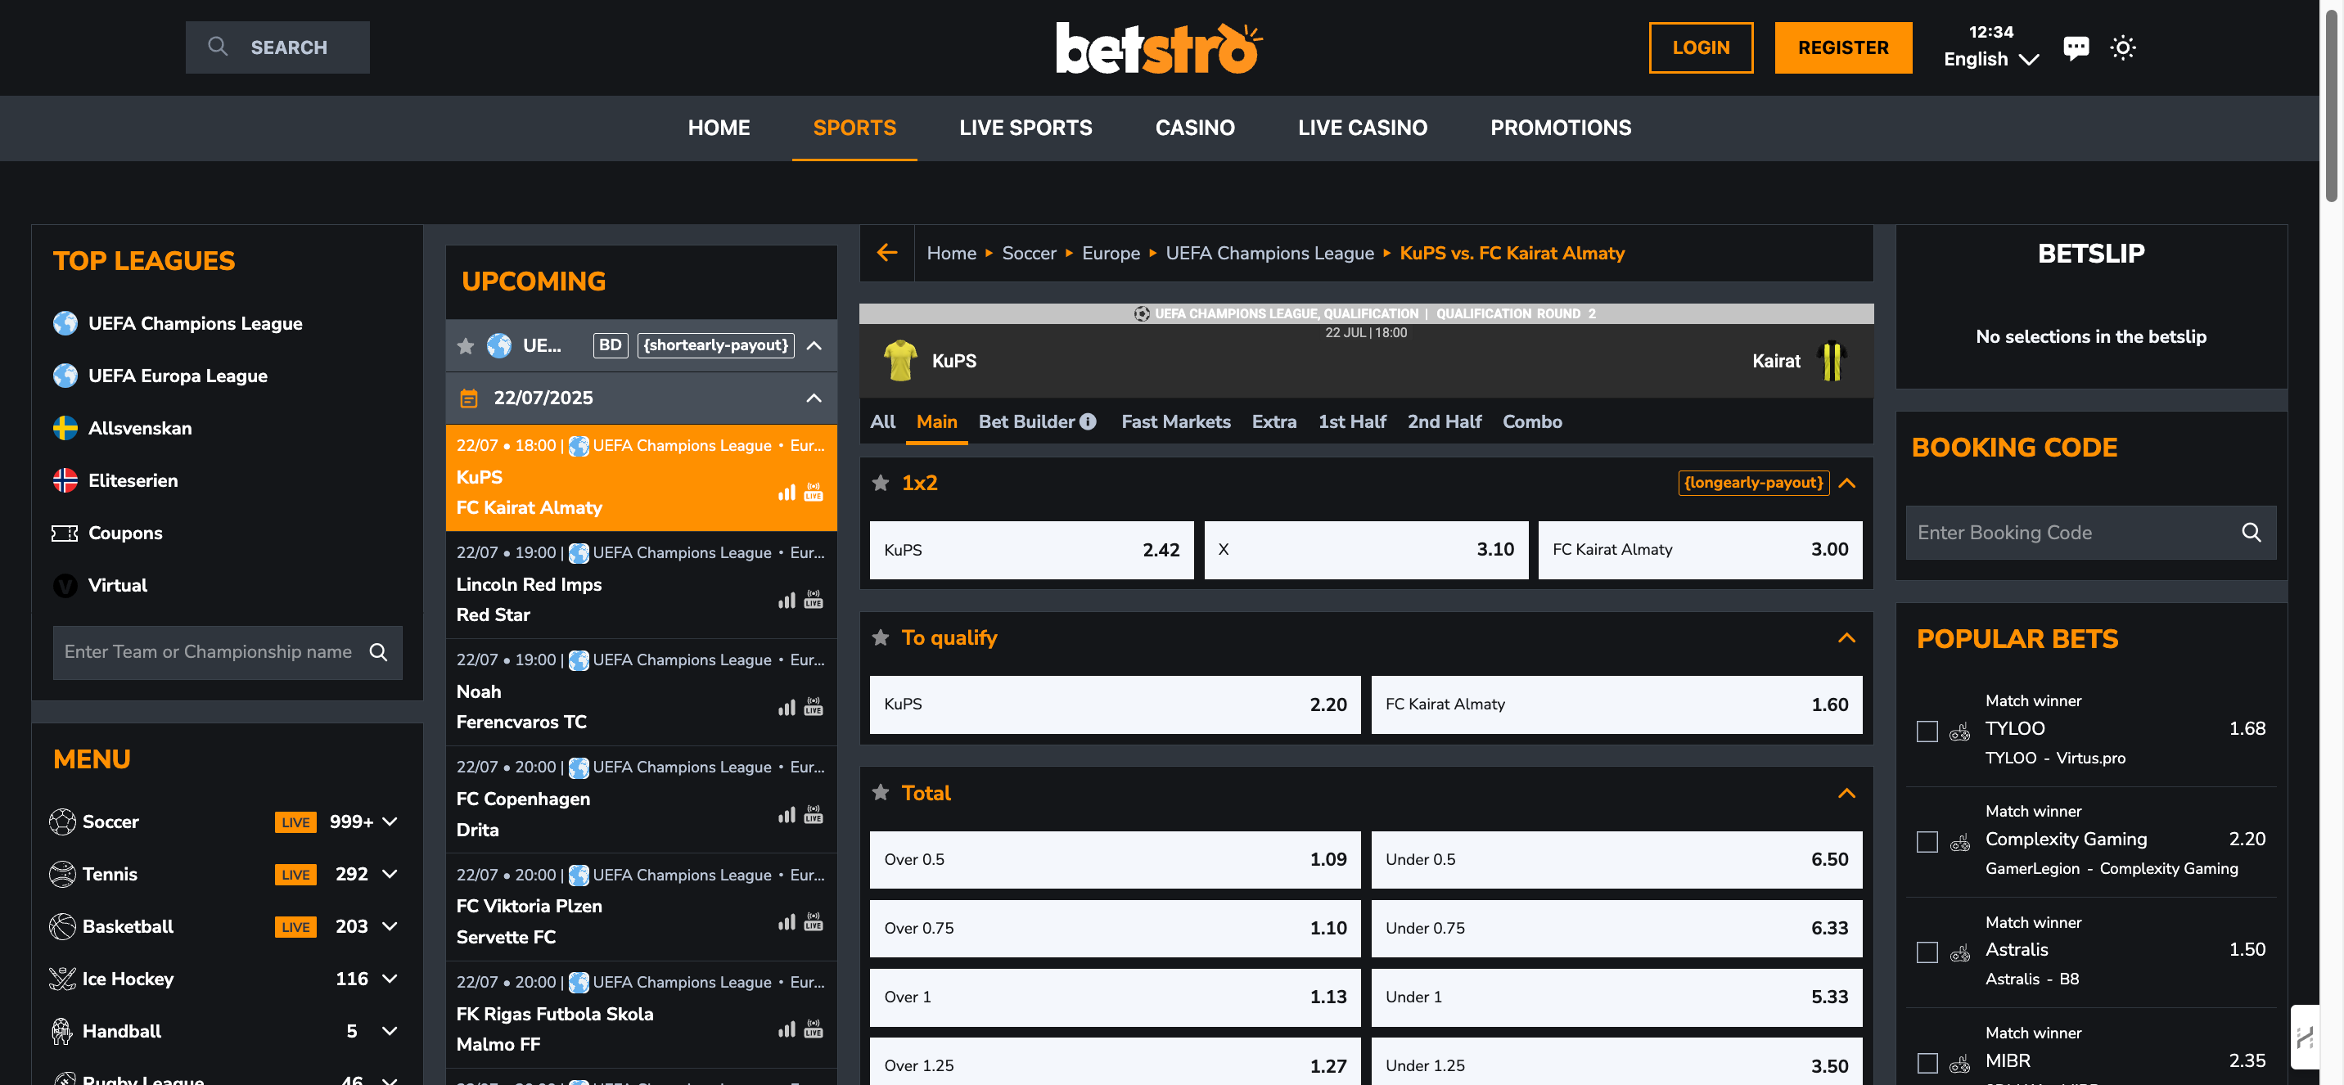The height and width of the screenshot is (1085, 2344).
Task: Switch to the Fast Markets tab
Action: [x=1175, y=422]
